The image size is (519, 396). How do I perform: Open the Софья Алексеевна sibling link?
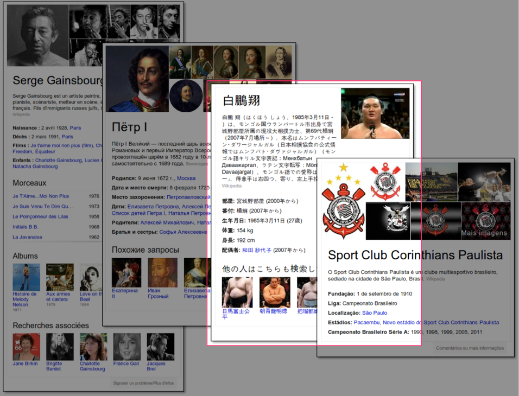[x=183, y=232]
